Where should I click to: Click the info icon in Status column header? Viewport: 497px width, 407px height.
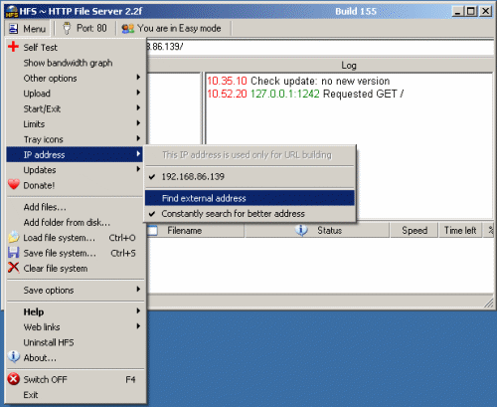pyautogui.click(x=301, y=230)
